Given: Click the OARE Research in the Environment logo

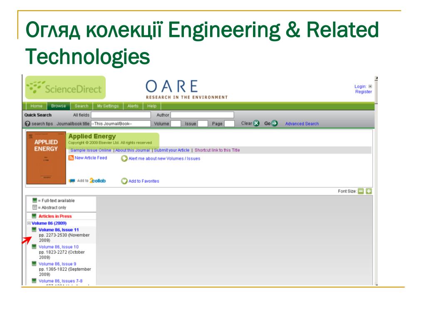Looking at the screenshot, I should pyautogui.click(x=187, y=90).
